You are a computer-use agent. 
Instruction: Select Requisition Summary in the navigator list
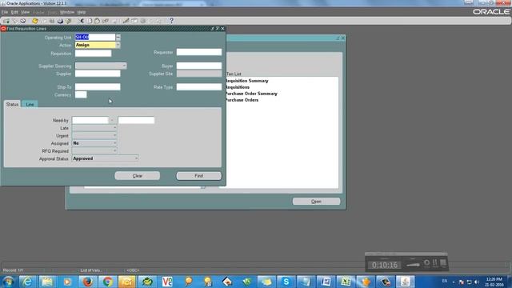click(247, 81)
